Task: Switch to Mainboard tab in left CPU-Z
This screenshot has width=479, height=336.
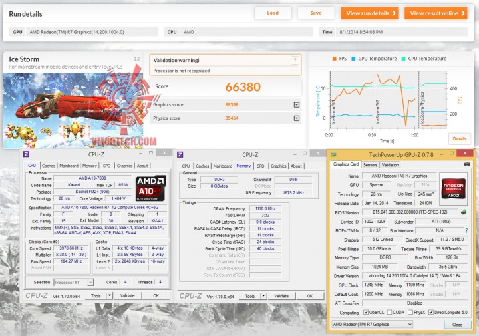Action: point(69,166)
